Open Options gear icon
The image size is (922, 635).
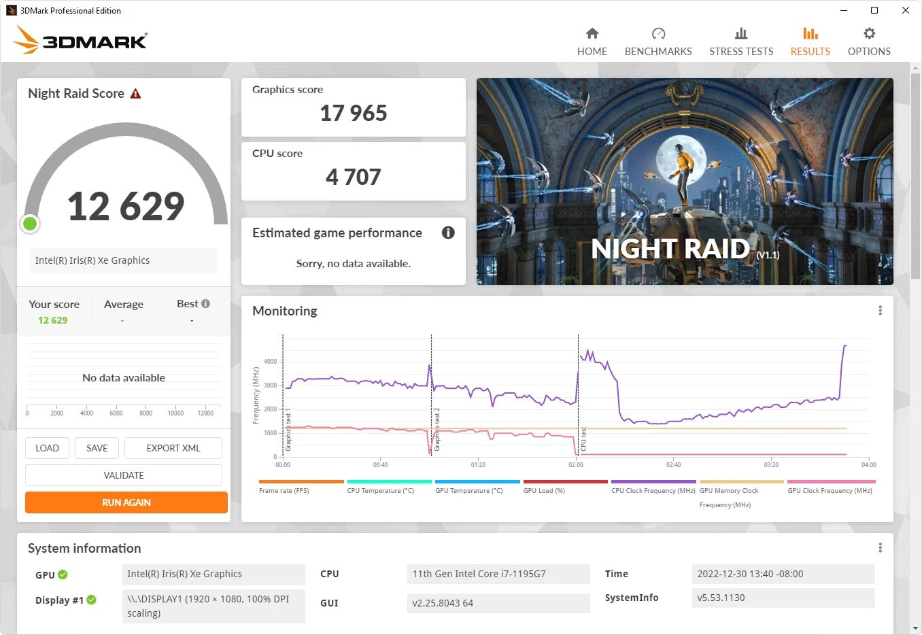click(869, 33)
